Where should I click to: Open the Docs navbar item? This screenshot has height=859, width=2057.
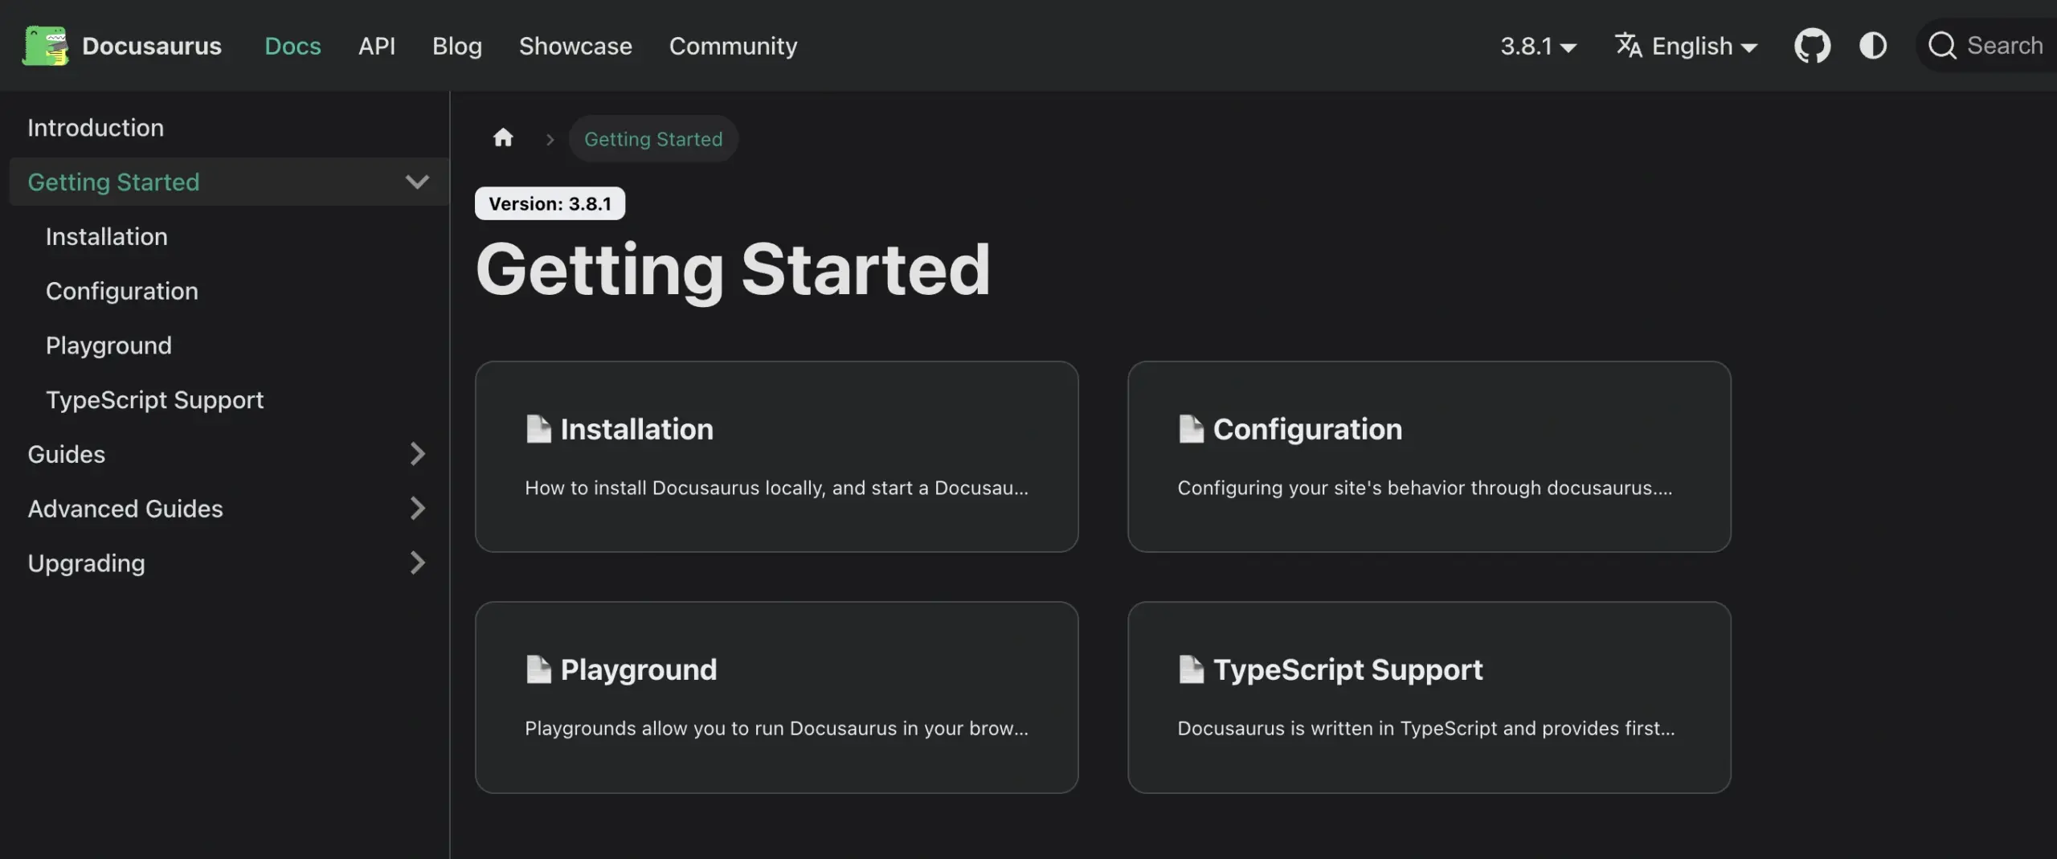tap(292, 46)
